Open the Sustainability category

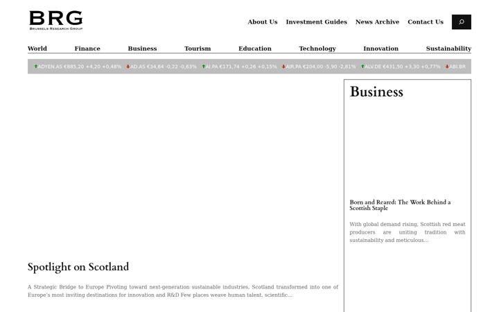coord(448,49)
